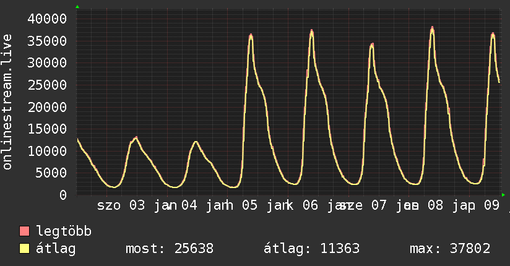This screenshot has height=266, width=510.
Task: Click the 07 date label on x-axis
Action: (x=379, y=205)
